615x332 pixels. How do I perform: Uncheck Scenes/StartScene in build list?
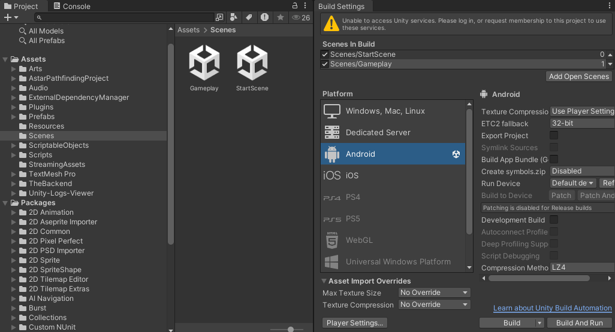tap(325, 54)
